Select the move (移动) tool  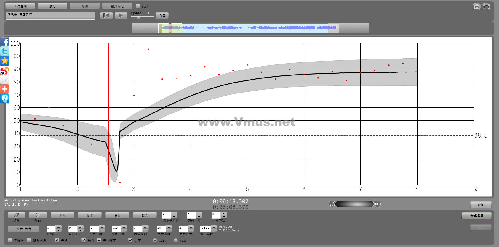pos(38,215)
